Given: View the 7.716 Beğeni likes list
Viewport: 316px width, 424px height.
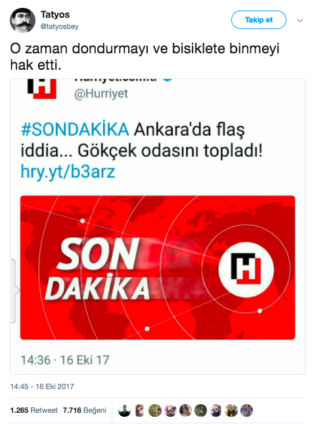Looking at the screenshot, I should point(85,410).
